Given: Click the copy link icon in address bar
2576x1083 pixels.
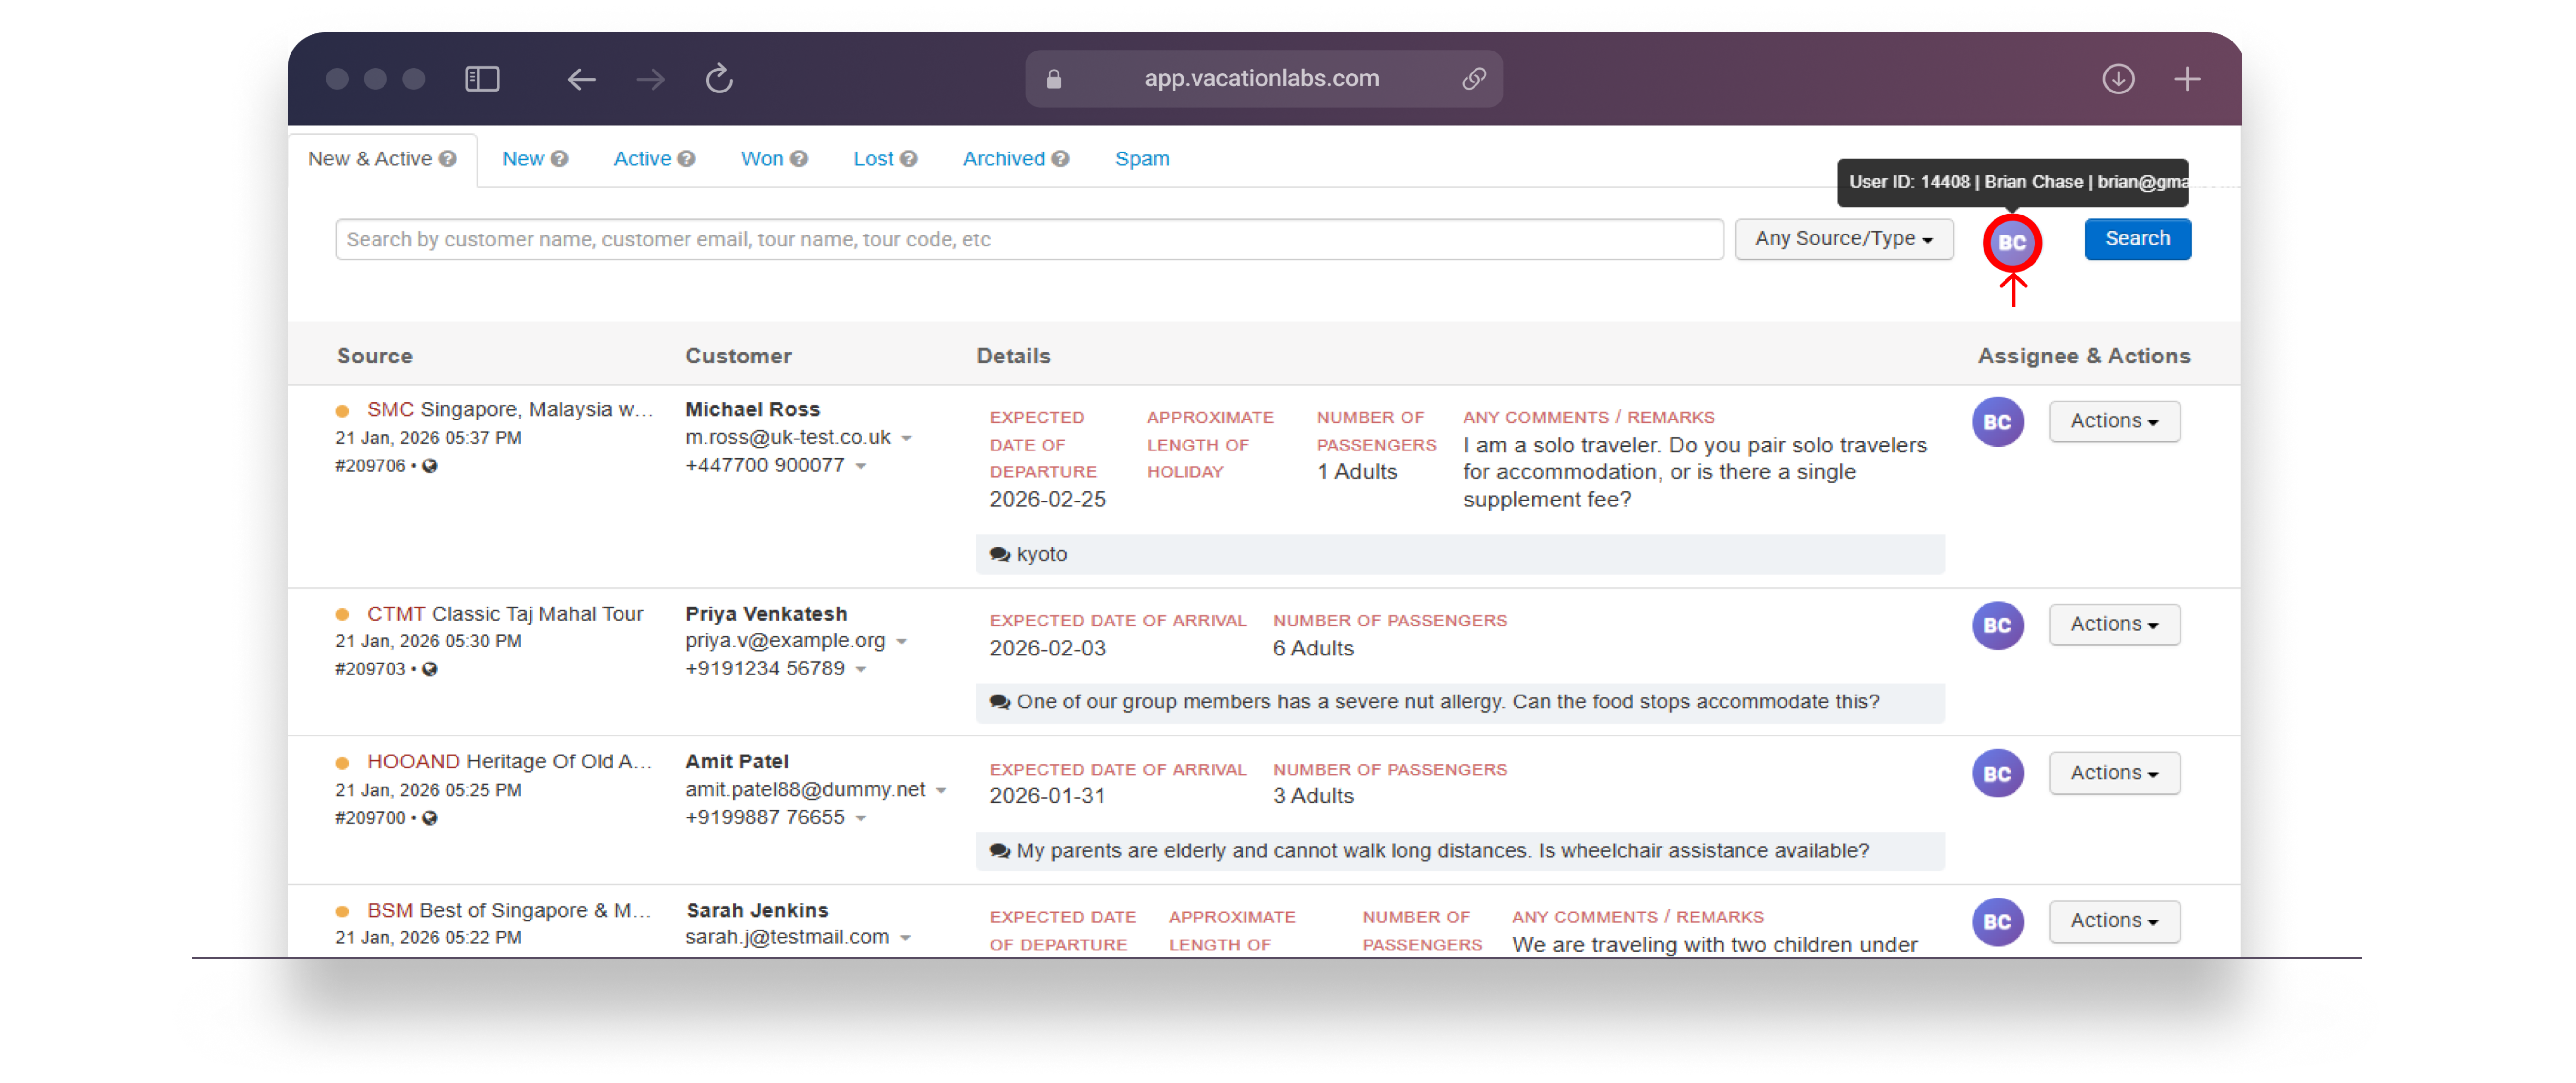Looking at the screenshot, I should pyautogui.click(x=1473, y=79).
